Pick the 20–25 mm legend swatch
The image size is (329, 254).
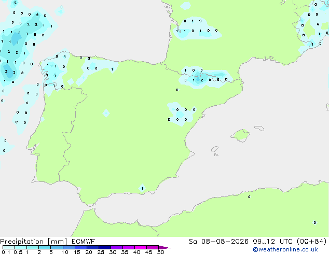point(93,247)
